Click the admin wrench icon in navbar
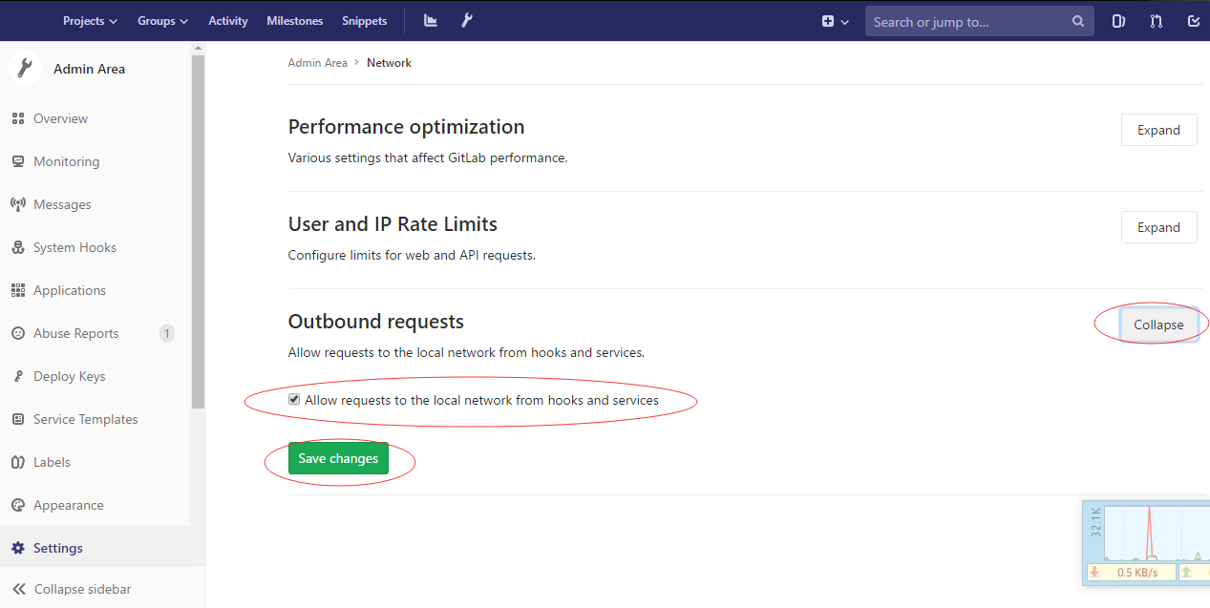1210x608 pixels. pos(467,20)
